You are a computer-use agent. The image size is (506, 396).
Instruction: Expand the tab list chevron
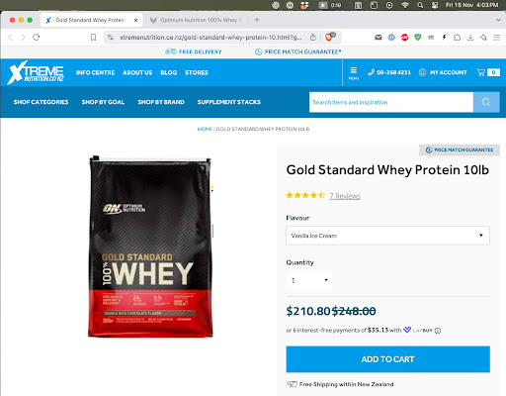pyautogui.click(x=498, y=20)
